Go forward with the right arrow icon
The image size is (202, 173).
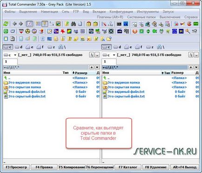(x=21, y=24)
